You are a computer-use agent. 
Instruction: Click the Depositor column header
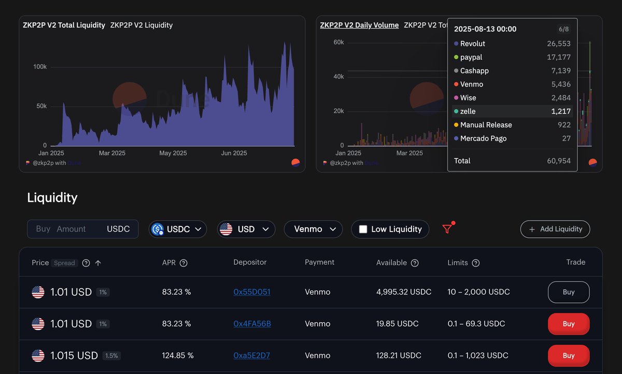pos(250,262)
